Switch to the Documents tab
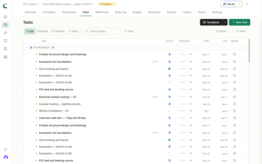 (x=69, y=12)
